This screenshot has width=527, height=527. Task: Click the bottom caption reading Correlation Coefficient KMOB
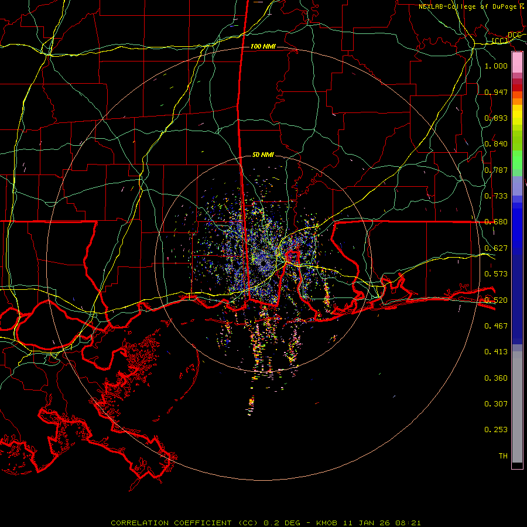[265, 523]
